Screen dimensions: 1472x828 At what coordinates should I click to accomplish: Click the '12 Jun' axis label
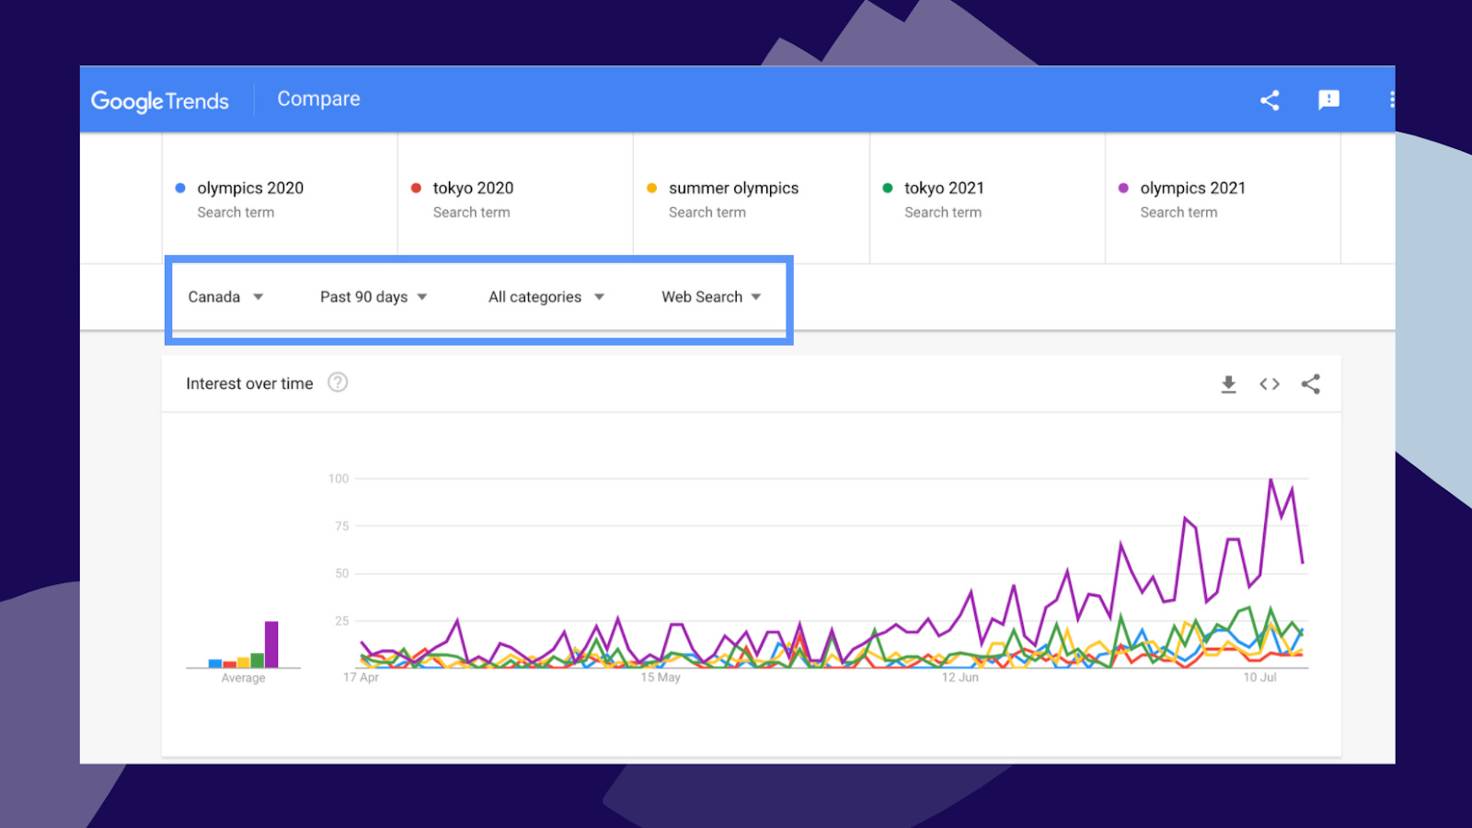(960, 677)
